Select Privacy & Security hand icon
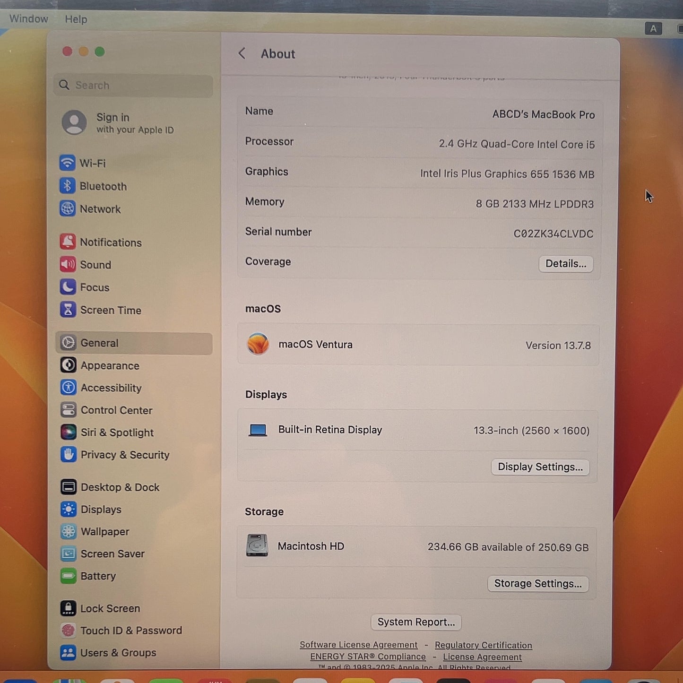The width and height of the screenshot is (683, 683). tap(69, 454)
